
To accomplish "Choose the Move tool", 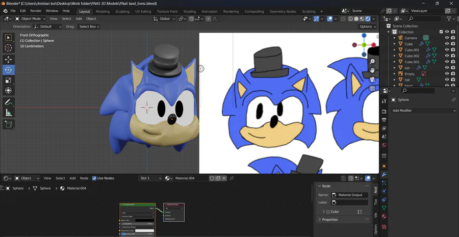I will 9,60.
